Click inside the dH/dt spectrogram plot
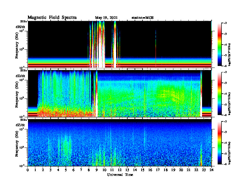Screen dimensions: 252x195 click(120, 44)
